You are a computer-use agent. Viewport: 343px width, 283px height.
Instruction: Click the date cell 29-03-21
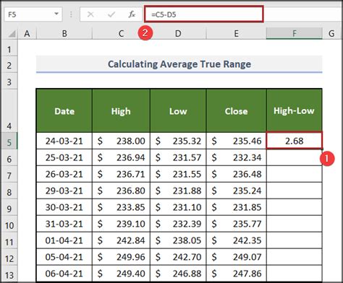pyautogui.click(x=64, y=191)
